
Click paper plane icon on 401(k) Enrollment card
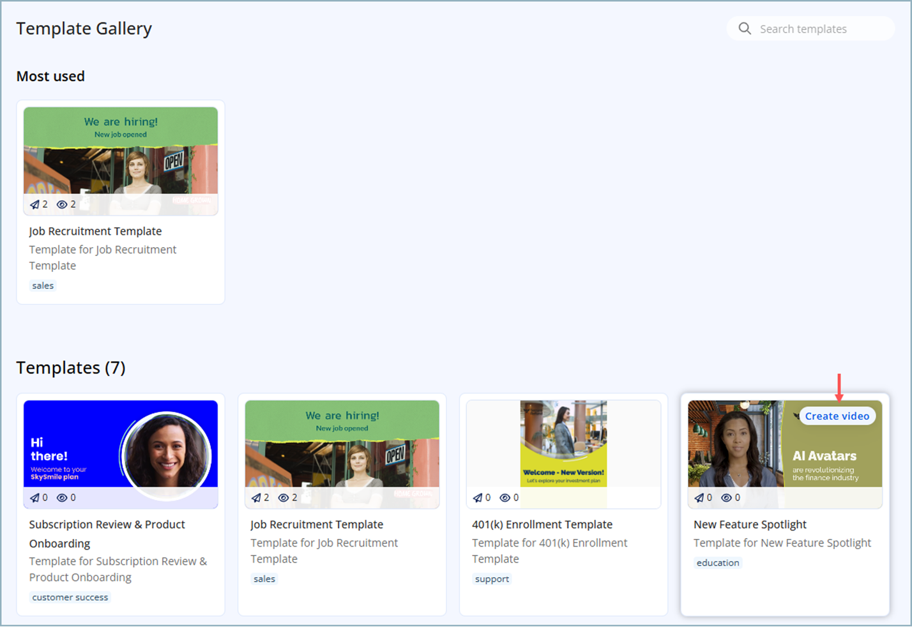pos(478,497)
